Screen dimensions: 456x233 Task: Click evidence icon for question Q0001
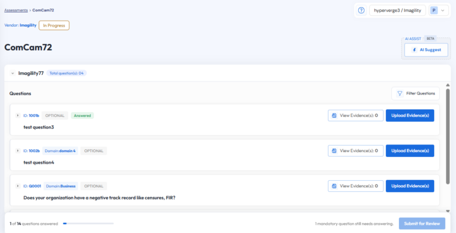pos(334,186)
